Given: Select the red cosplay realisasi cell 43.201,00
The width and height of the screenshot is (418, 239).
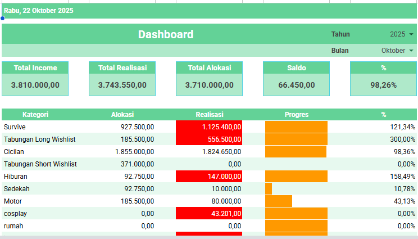Looking at the screenshot, I should [x=209, y=214].
